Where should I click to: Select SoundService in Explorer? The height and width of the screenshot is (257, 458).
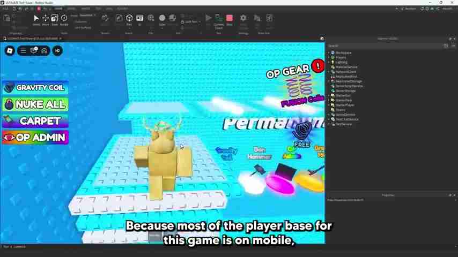click(345, 115)
